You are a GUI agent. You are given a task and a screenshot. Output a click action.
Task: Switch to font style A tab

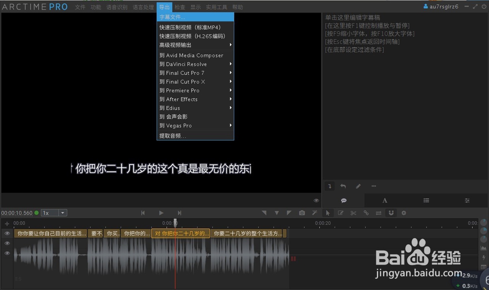pyautogui.click(x=385, y=201)
